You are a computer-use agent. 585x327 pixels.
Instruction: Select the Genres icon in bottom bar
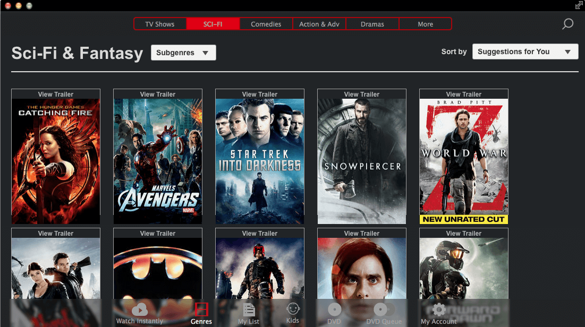coord(201,309)
